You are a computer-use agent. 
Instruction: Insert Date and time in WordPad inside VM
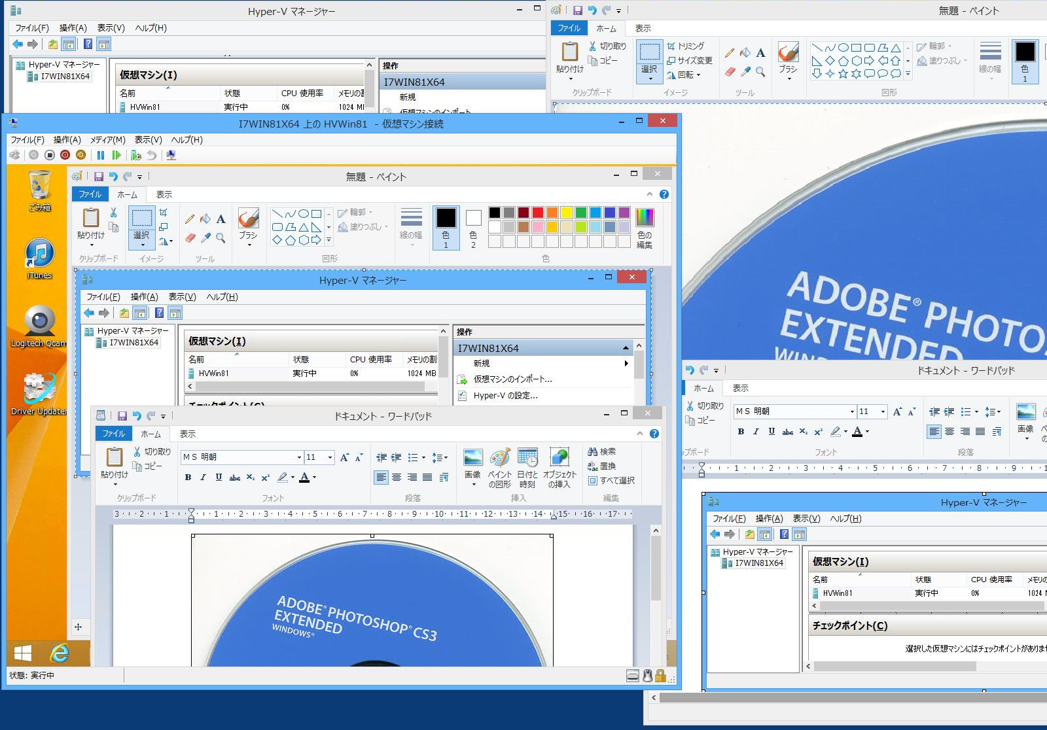527,468
